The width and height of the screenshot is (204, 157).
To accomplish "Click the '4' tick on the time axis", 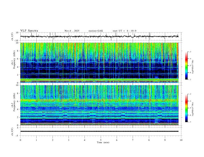I will tap(85, 140).
